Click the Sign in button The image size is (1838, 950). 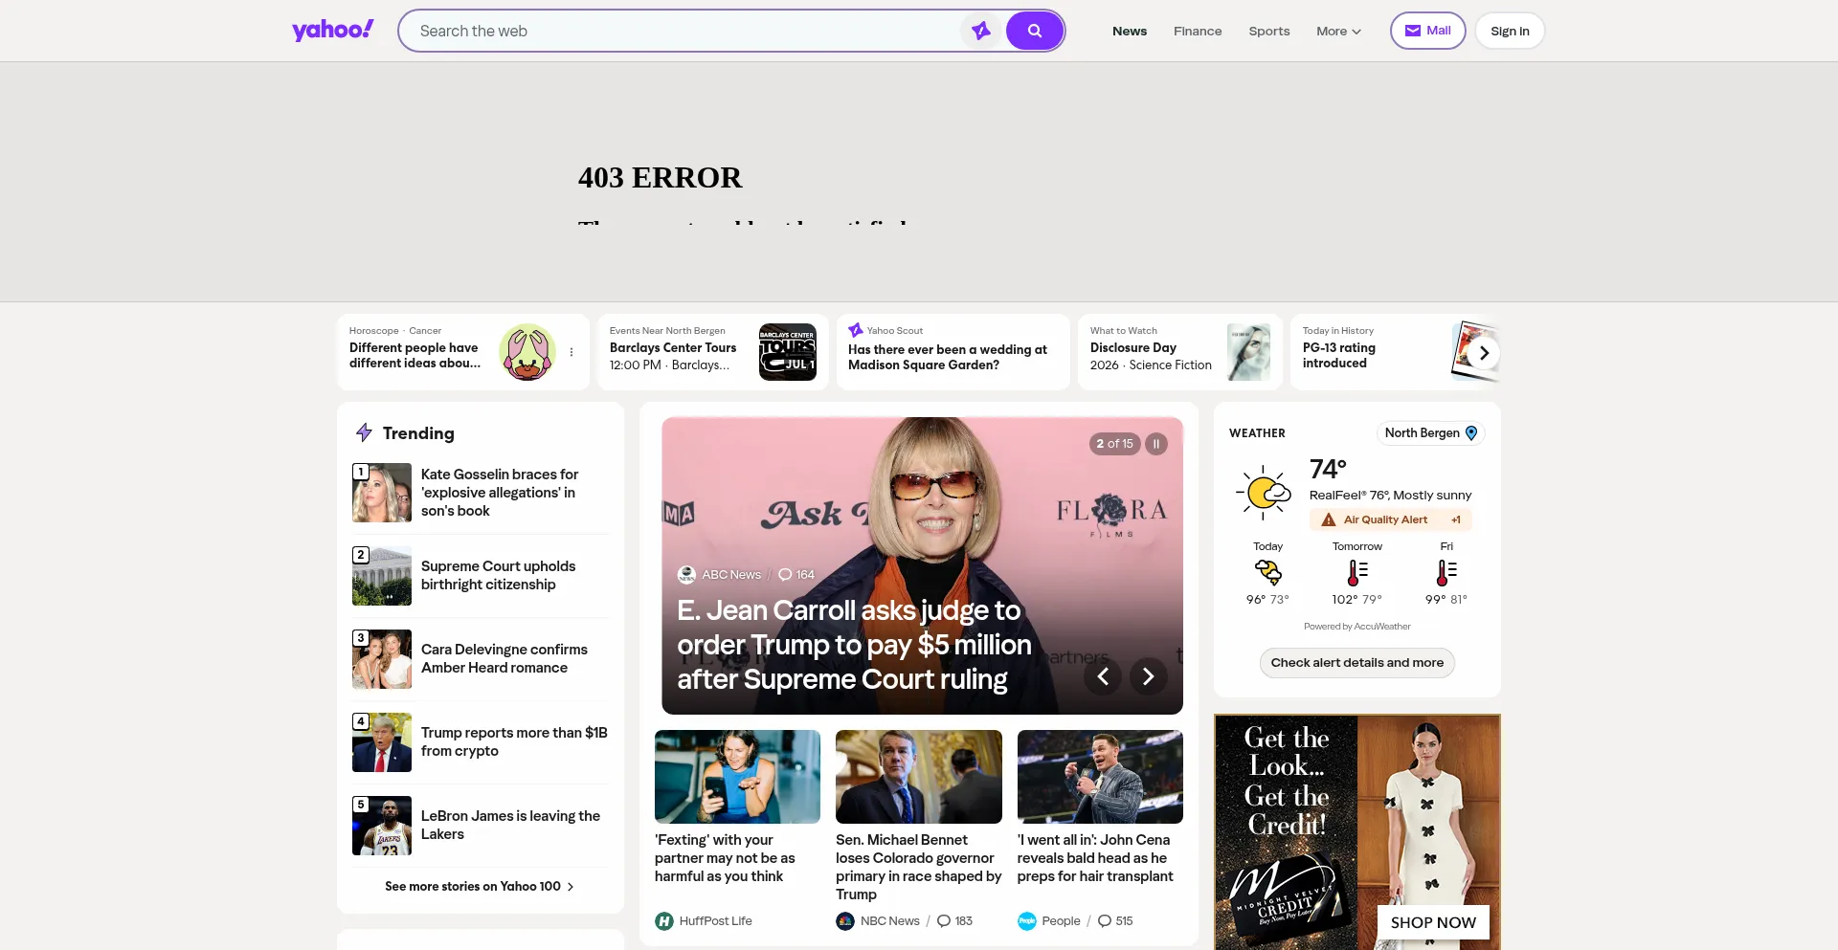(x=1510, y=31)
